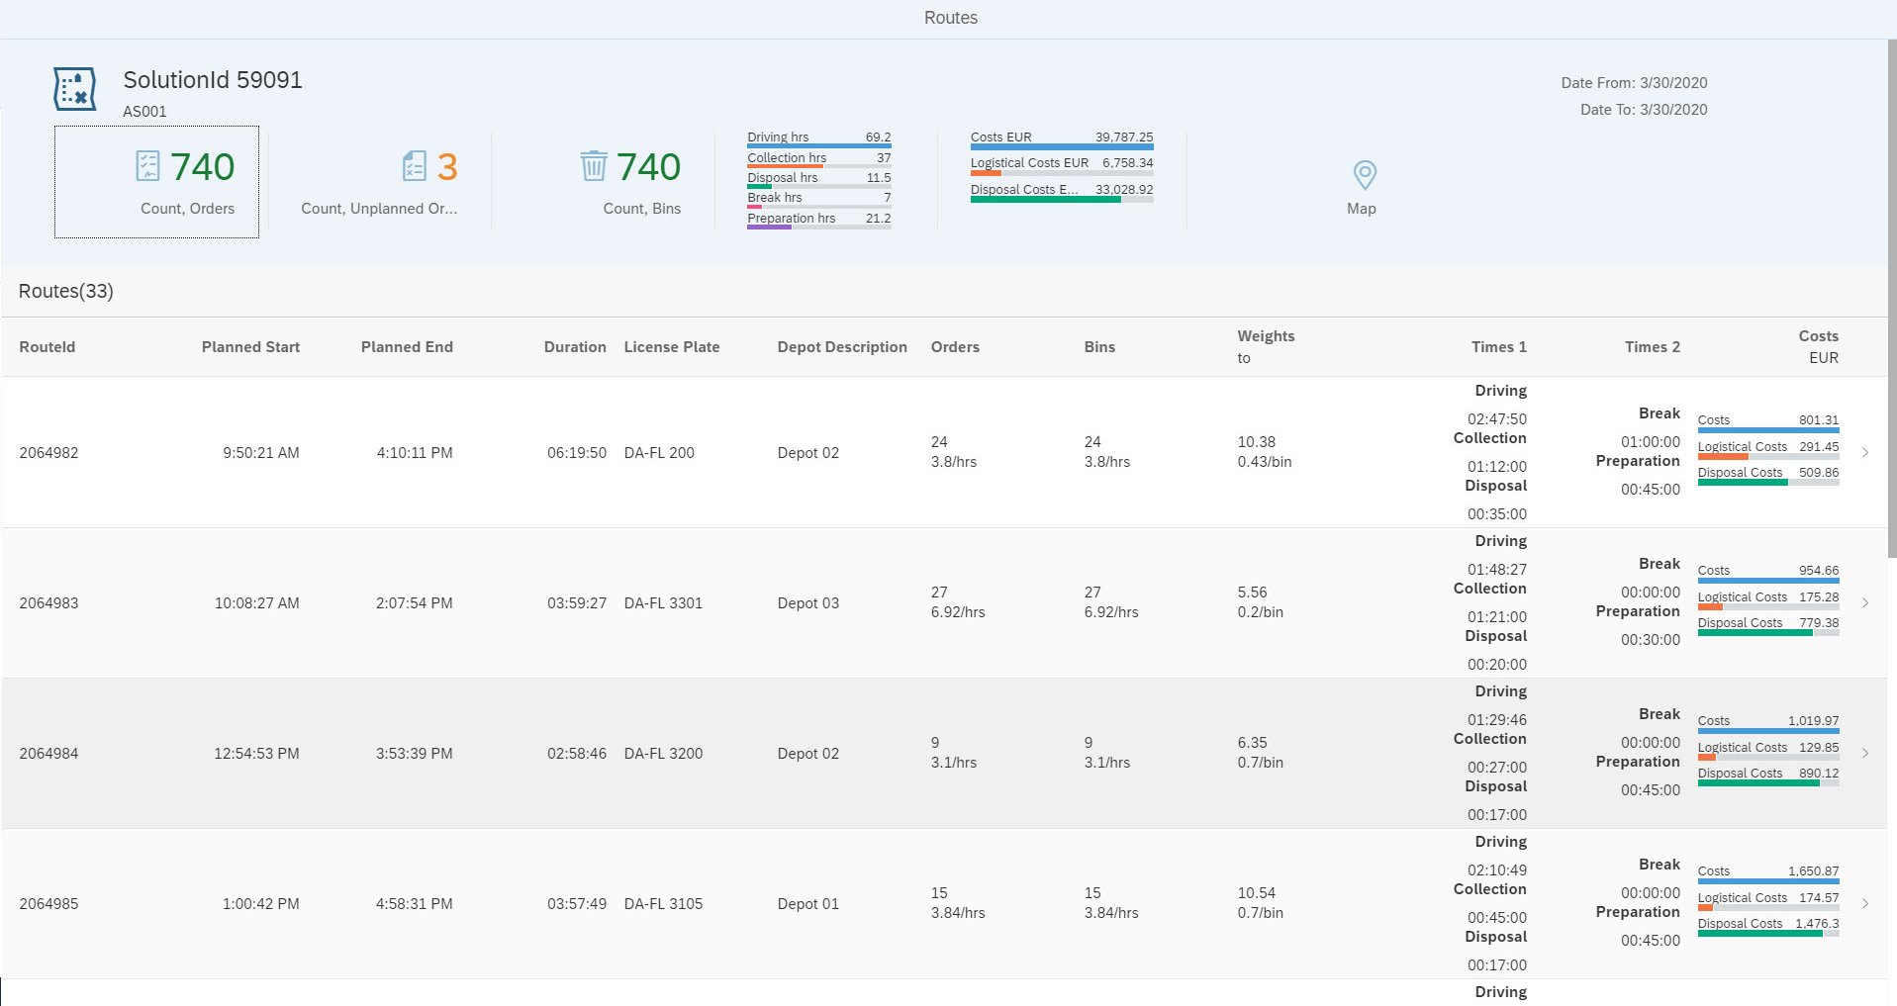Open the Map location pin icon
This screenshot has width=1897, height=1006.
pos(1365,175)
